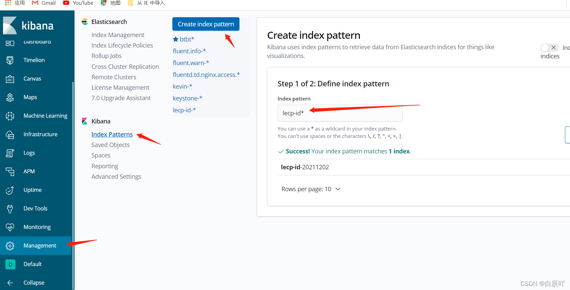Viewport: 570px width, 290px height.
Task: Select the fluent.warn-* index pattern
Action: (x=191, y=63)
